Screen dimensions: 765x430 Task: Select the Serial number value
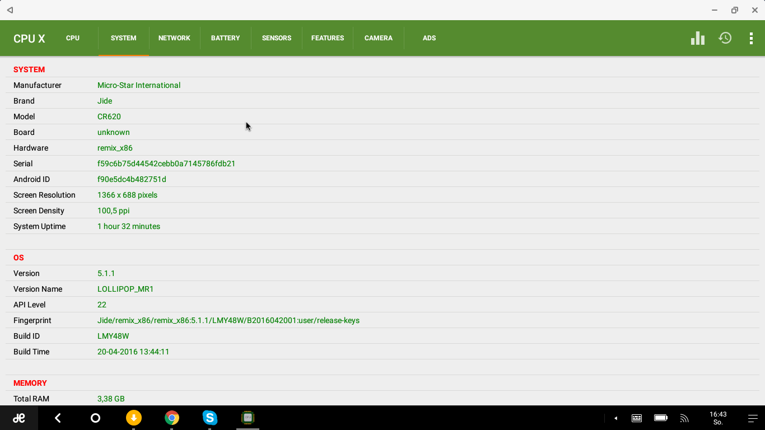166,163
